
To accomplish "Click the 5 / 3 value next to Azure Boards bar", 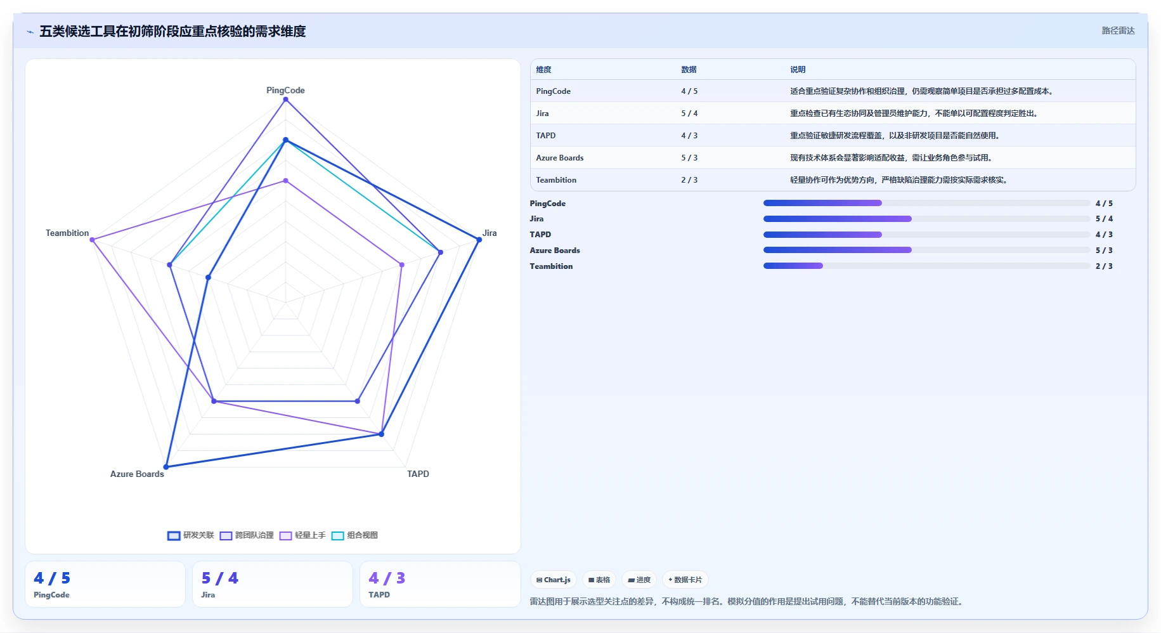I will 1104,251.
